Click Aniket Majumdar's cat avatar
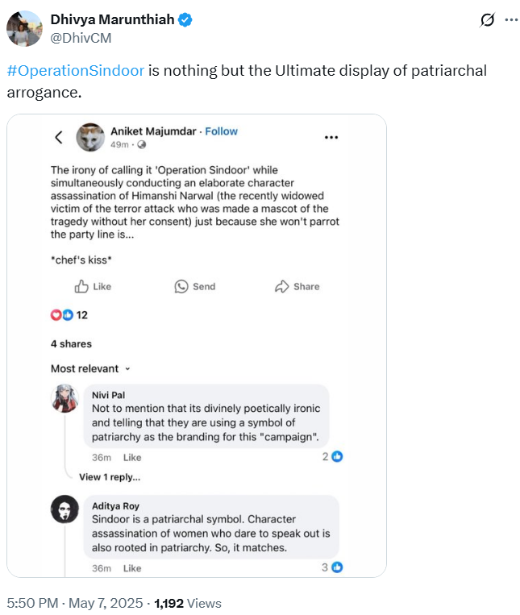Viewport: 520px width, 615px height. (x=89, y=137)
